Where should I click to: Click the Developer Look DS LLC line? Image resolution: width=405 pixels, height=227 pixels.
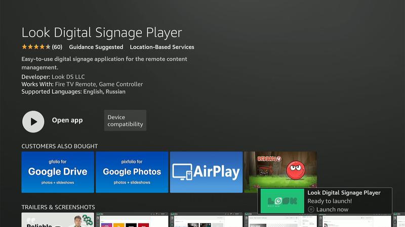[53, 77]
